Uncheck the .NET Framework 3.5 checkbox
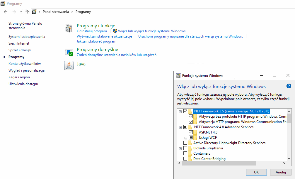 185,111
